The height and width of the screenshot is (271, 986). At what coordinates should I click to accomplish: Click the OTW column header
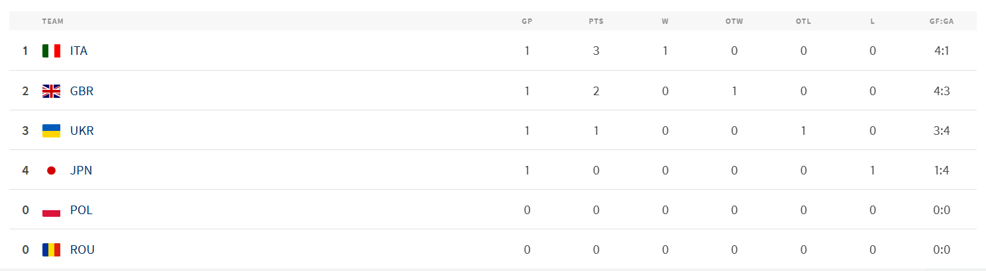coord(734,21)
